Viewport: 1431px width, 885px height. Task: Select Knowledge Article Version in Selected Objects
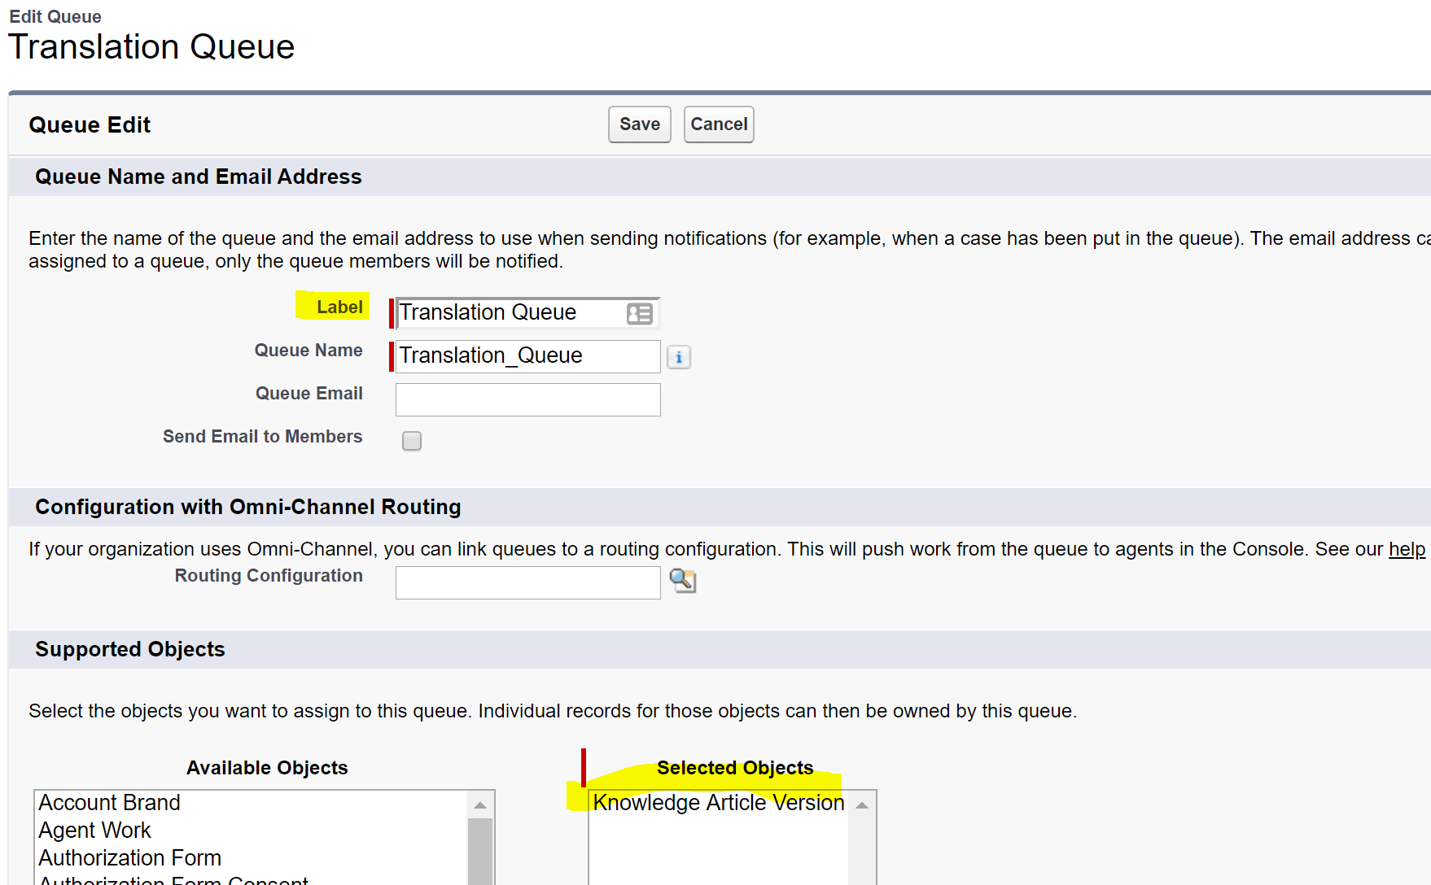(x=719, y=803)
